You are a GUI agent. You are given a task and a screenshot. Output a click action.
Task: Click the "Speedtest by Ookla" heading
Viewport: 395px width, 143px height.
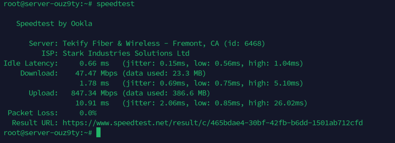(54, 24)
